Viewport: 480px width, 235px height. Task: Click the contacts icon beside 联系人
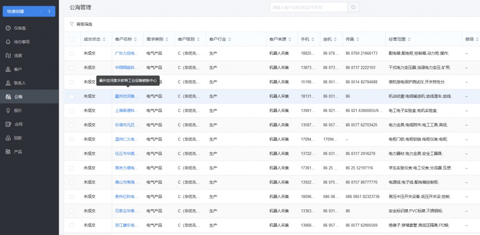click(8, 83)
